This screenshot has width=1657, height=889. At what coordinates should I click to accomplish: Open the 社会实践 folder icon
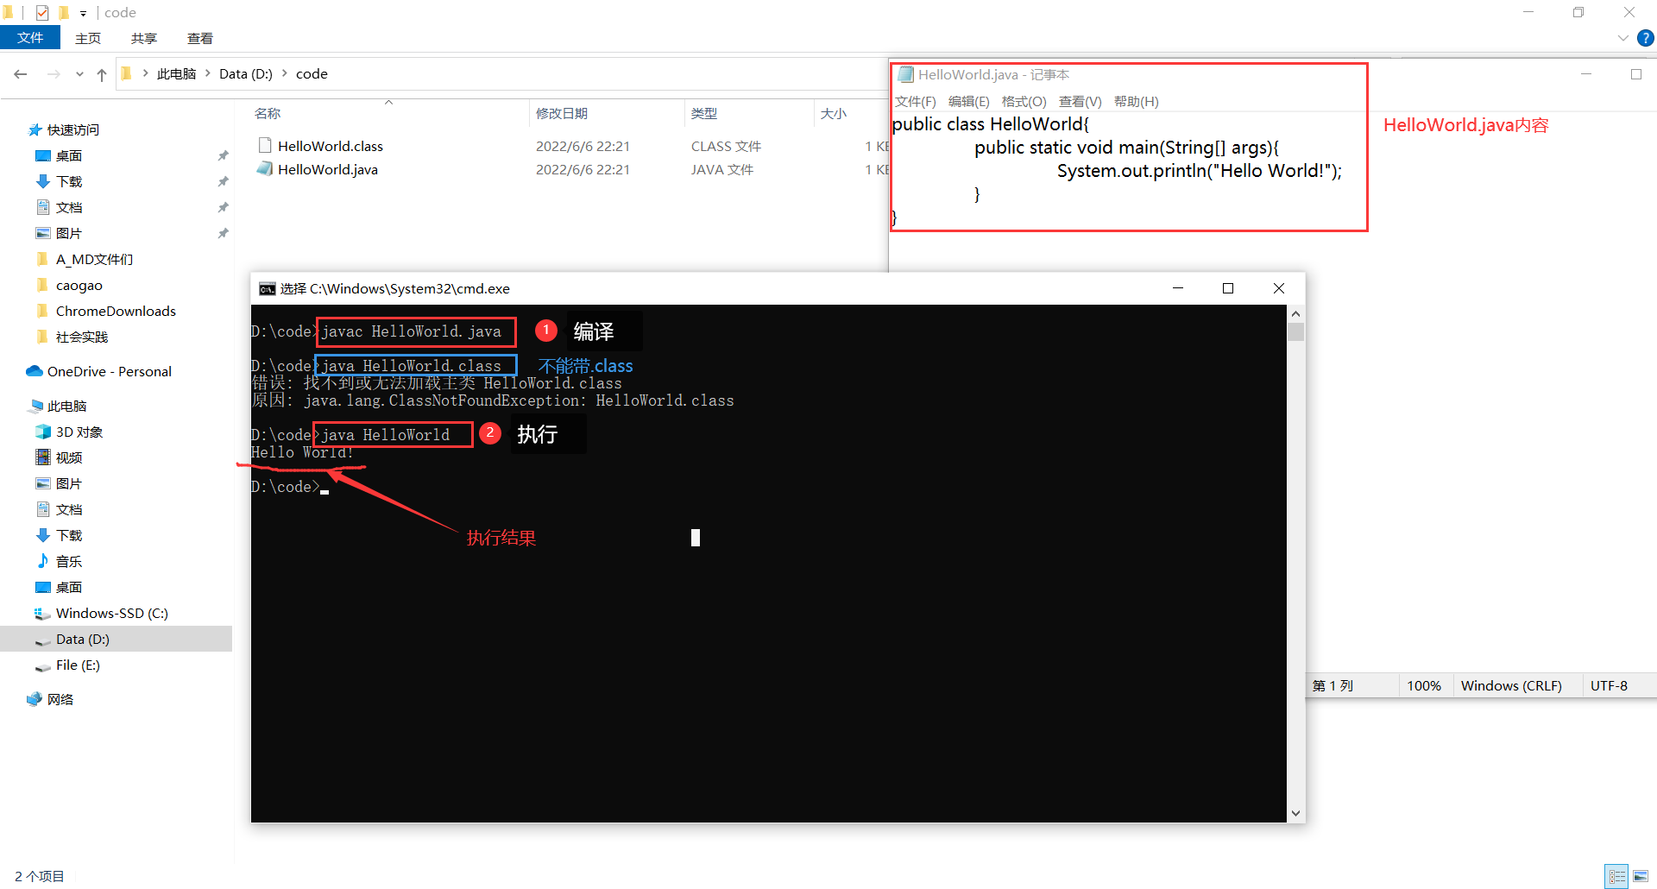pyautogui.click(x=43, y=337)
